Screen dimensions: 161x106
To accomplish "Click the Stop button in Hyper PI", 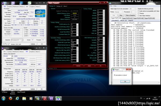I will click(x=121, y=15).
